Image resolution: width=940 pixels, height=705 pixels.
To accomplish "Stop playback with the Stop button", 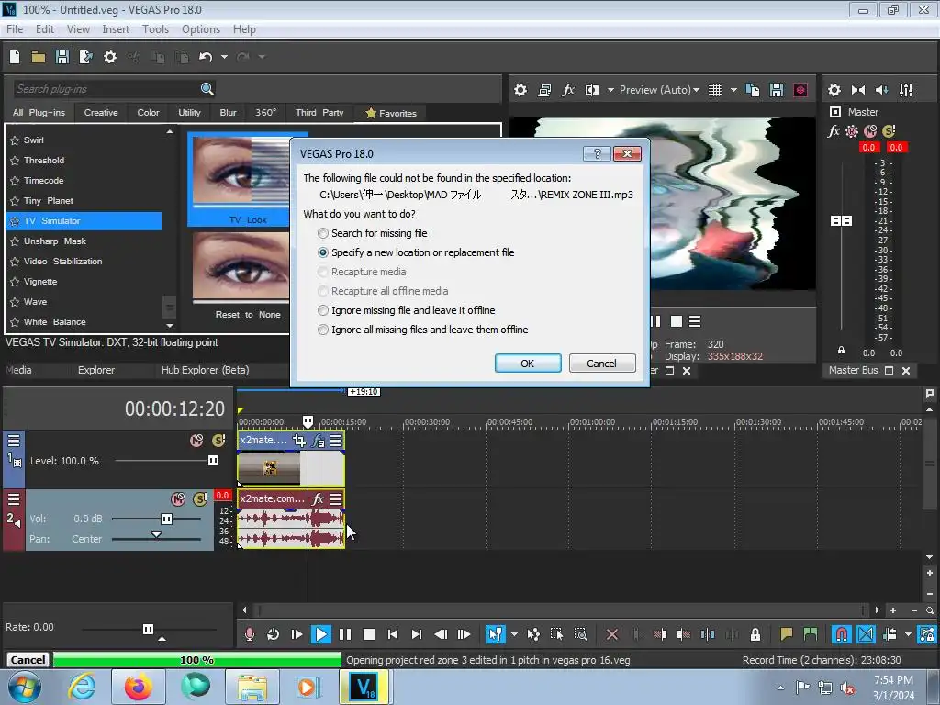I will [369, 634].
